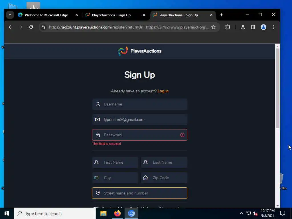The width and height of the screenshot is (292, 219).
Task: Open site information icon in address bar
Action: coord(43,27)
